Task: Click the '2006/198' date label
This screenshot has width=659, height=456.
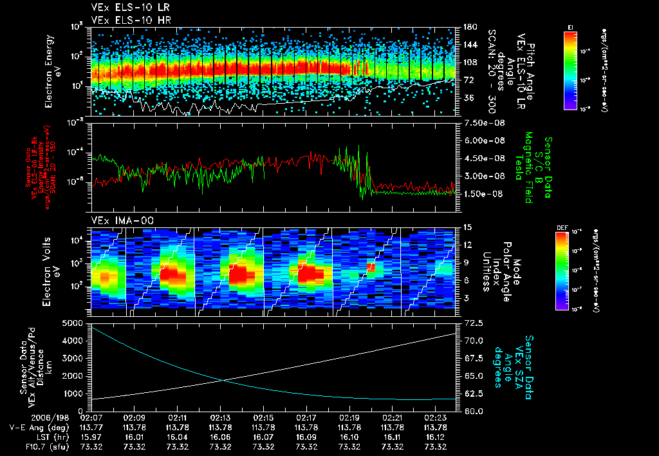Action: (x=50, y=418)
